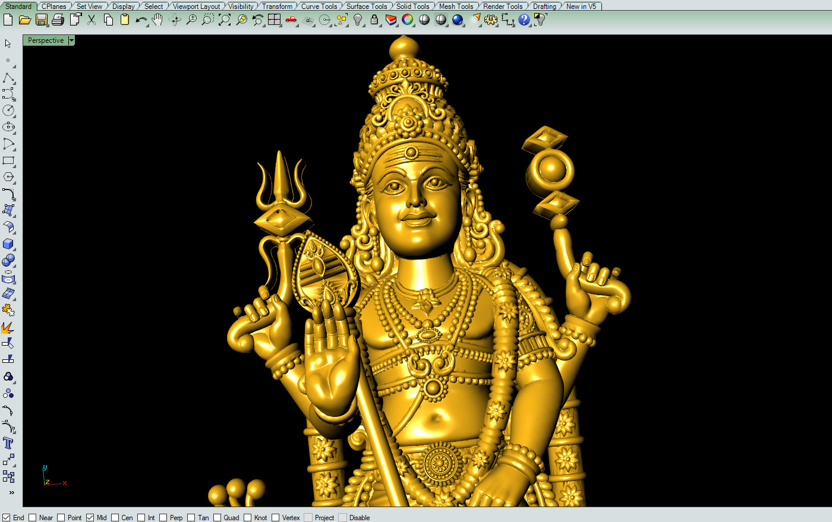Open the New in V5 tab
The height and width of the screenshot is (522, 832).
(x=581, y=6)
